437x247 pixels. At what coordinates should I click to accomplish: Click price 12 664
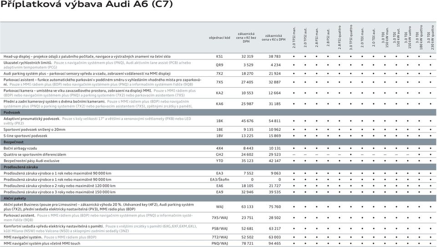tap(274, 93)
